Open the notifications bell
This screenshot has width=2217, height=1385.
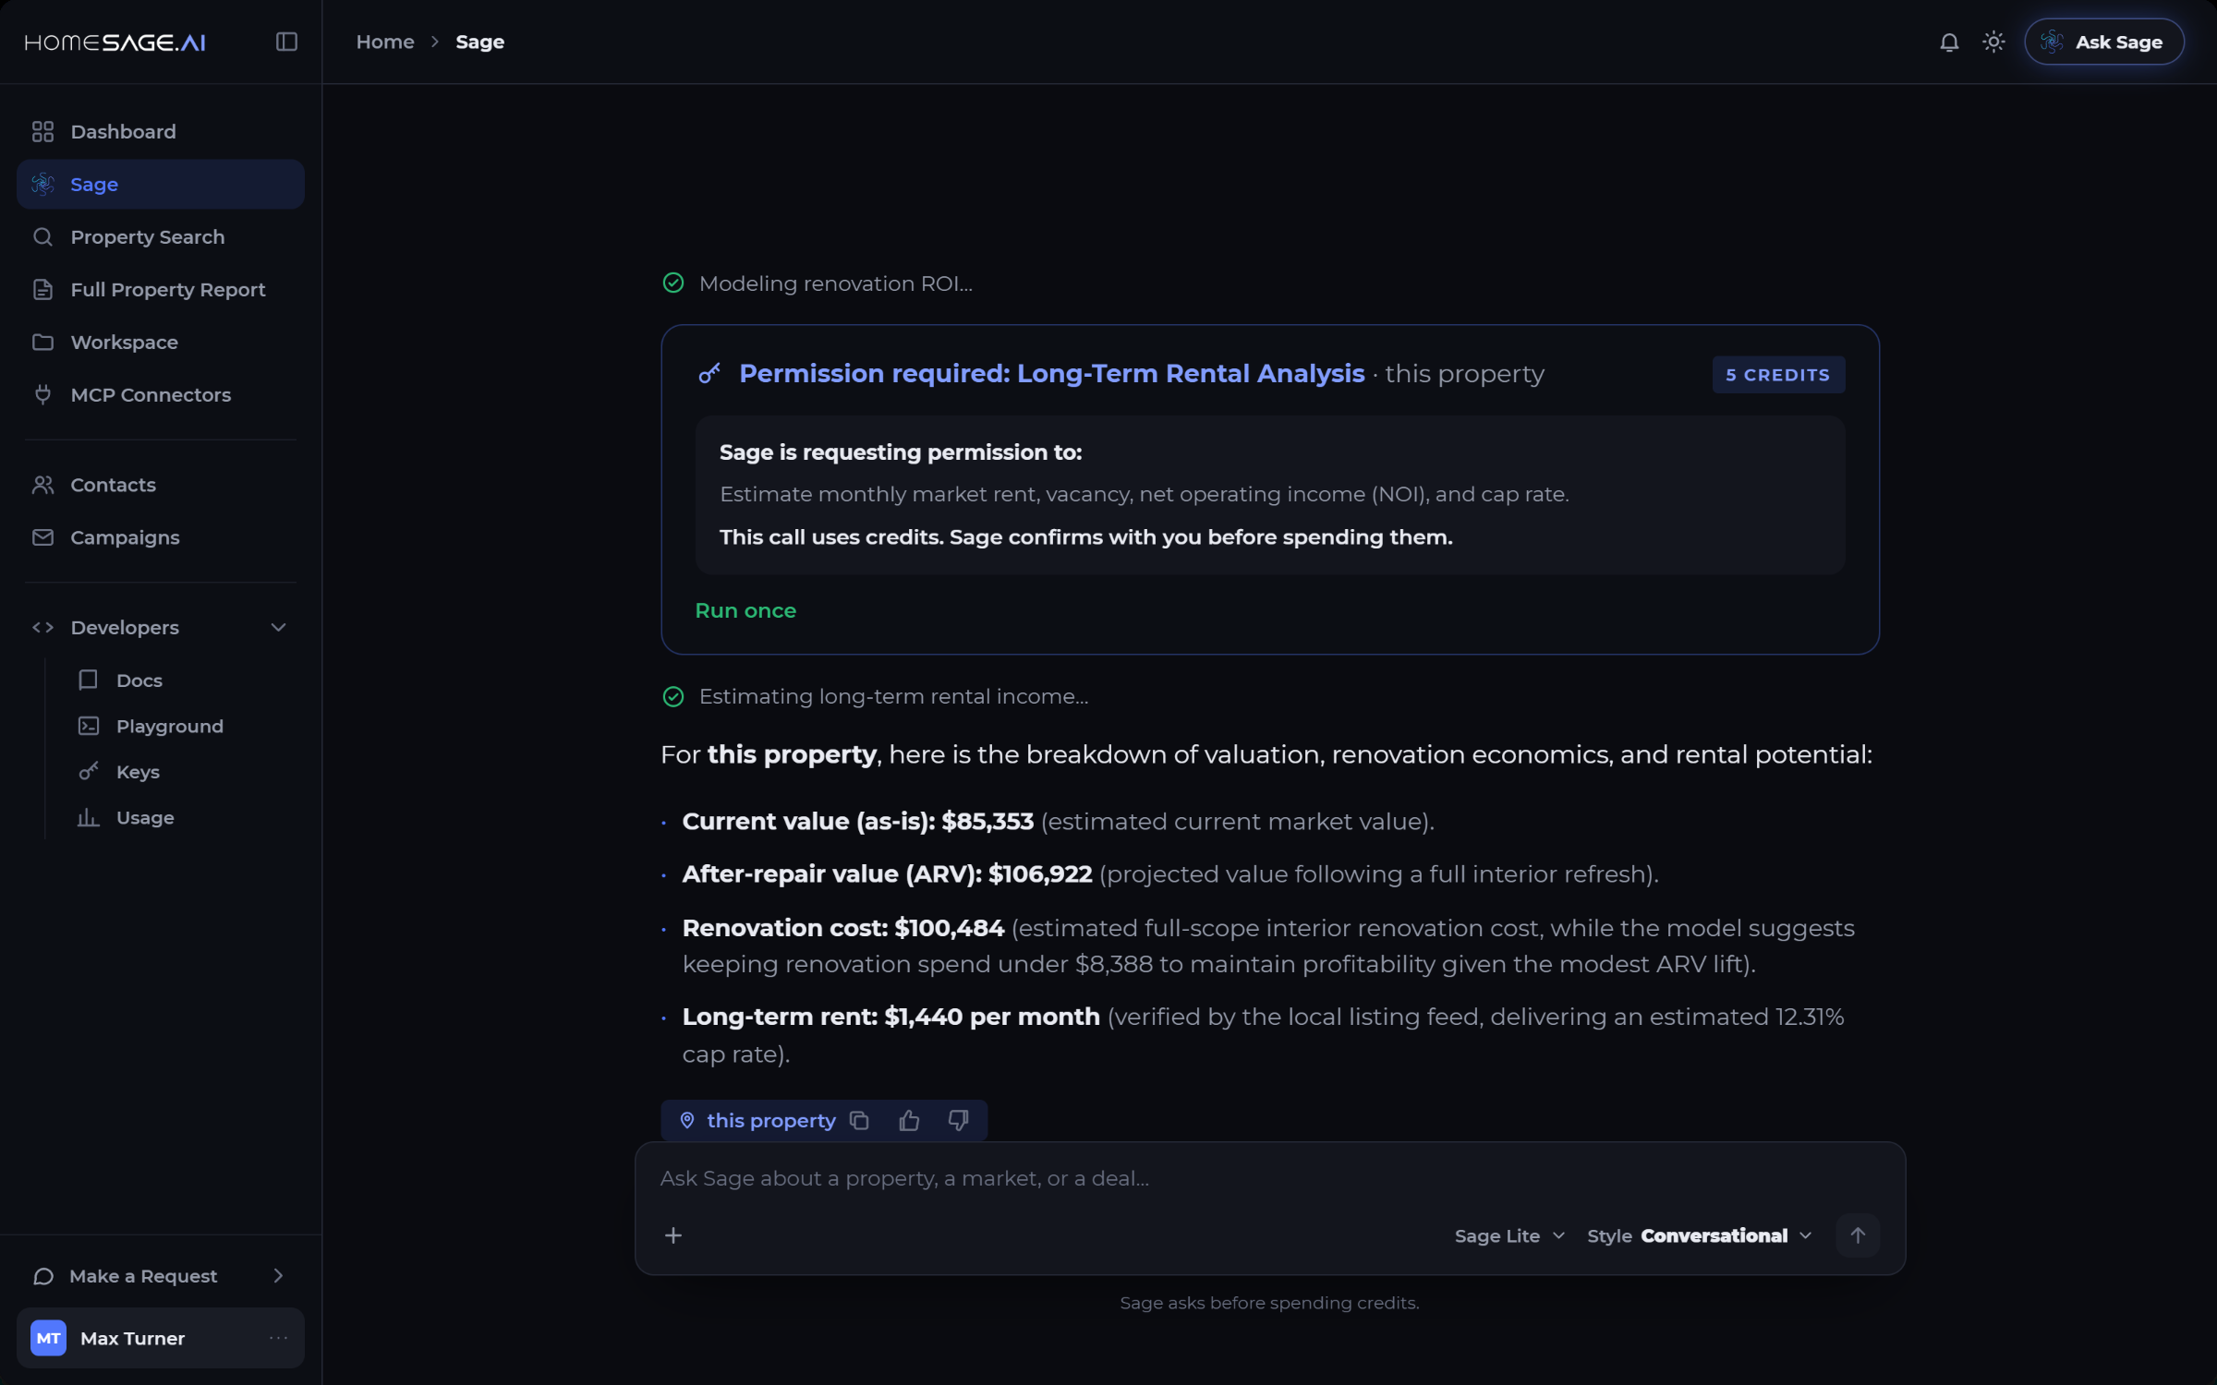click(1949, 42)
